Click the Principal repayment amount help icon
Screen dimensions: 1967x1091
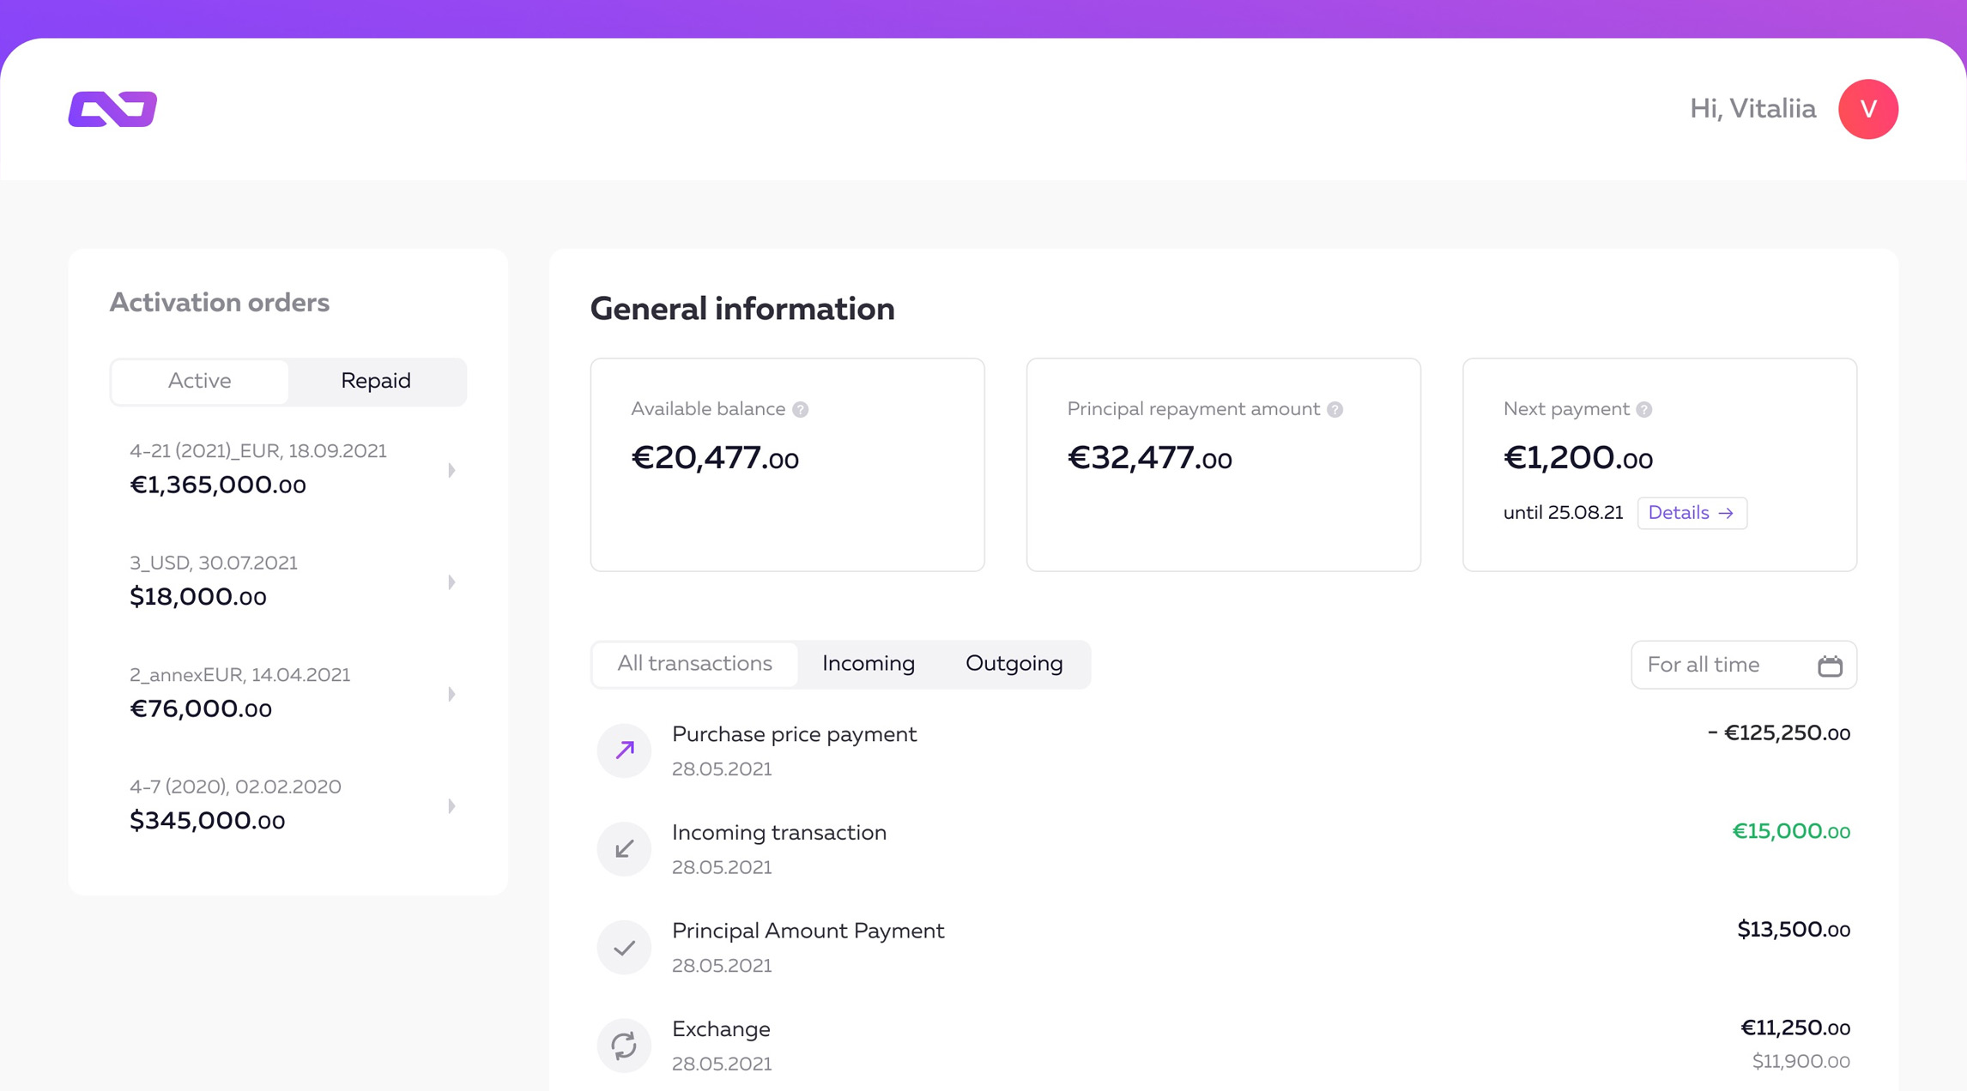point(1335,410)
